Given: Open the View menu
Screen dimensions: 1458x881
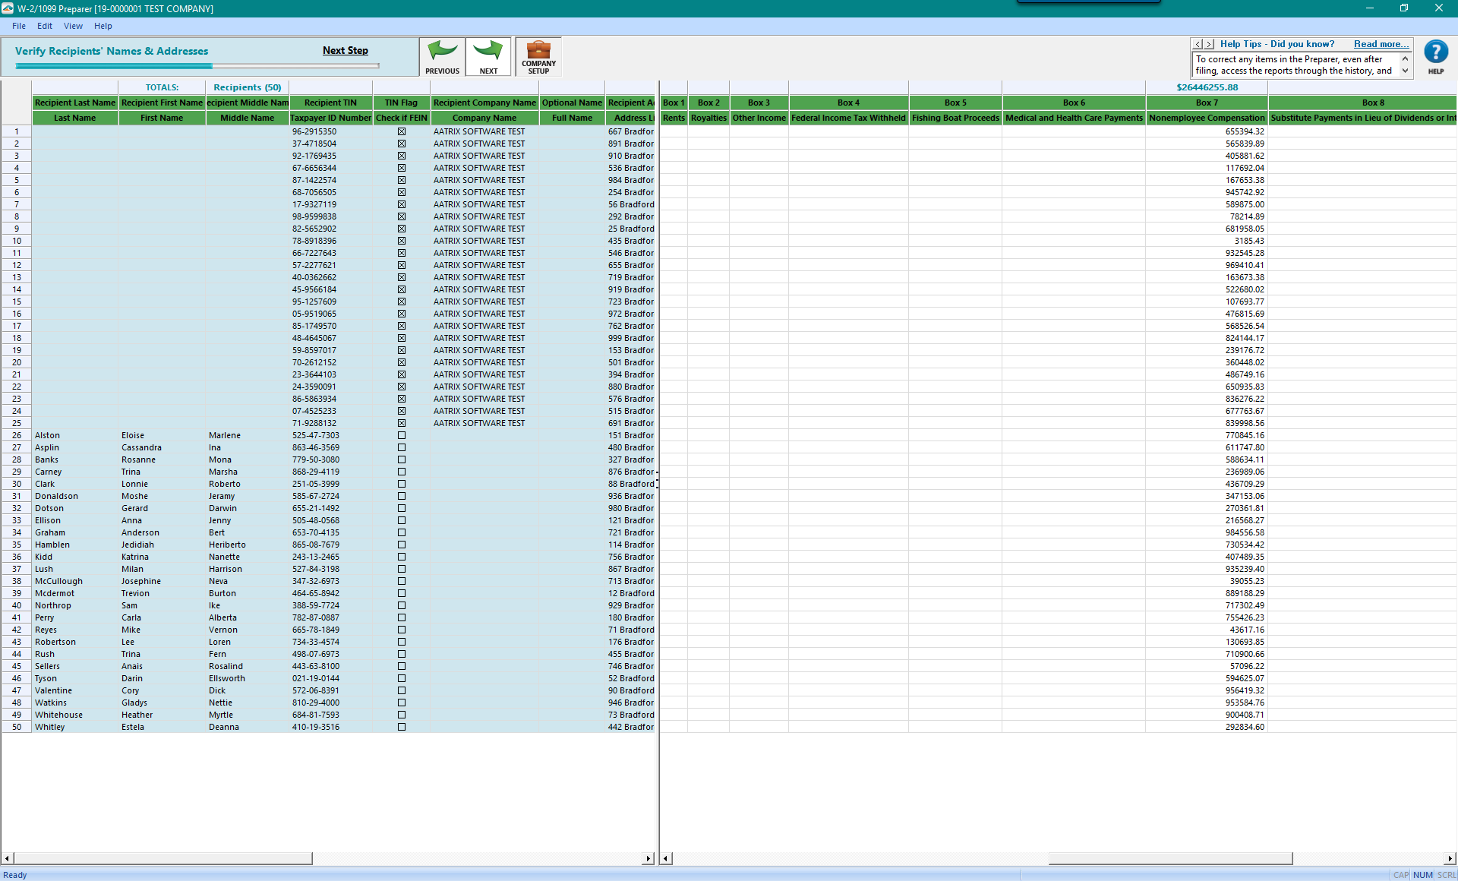Looking at the screenshot, I should (73, 26).
